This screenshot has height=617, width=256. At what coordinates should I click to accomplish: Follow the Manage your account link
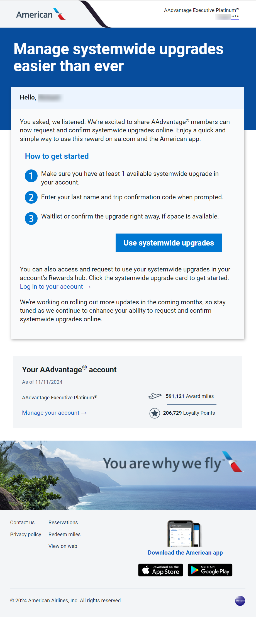tap(54, 413)
